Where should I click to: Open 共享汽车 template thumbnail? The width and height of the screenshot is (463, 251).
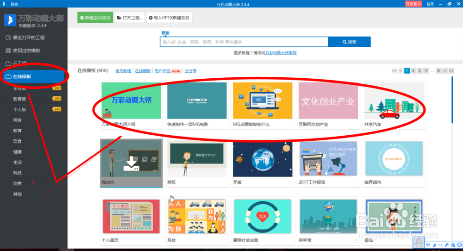coord(394,100)
